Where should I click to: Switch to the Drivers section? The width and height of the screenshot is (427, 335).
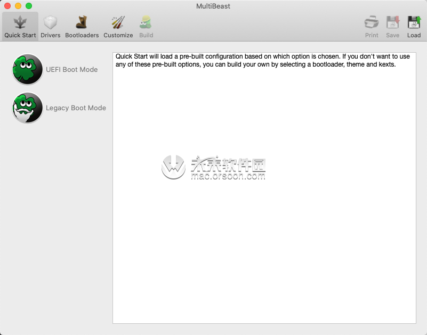[51, 27]
